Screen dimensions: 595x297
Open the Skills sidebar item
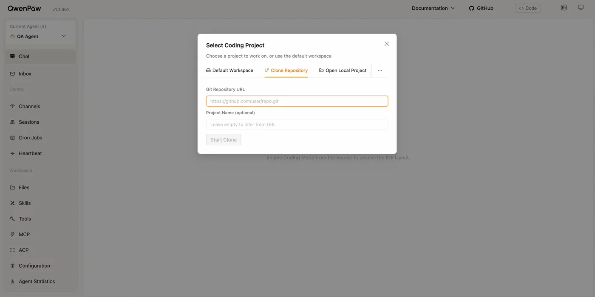tap(40, 203)
